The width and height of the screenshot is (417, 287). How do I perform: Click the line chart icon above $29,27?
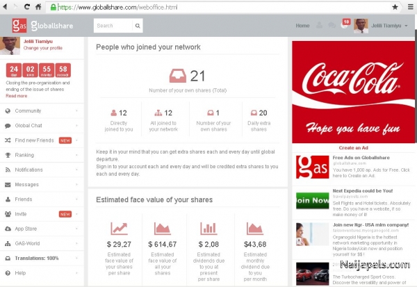coord(119,229)
